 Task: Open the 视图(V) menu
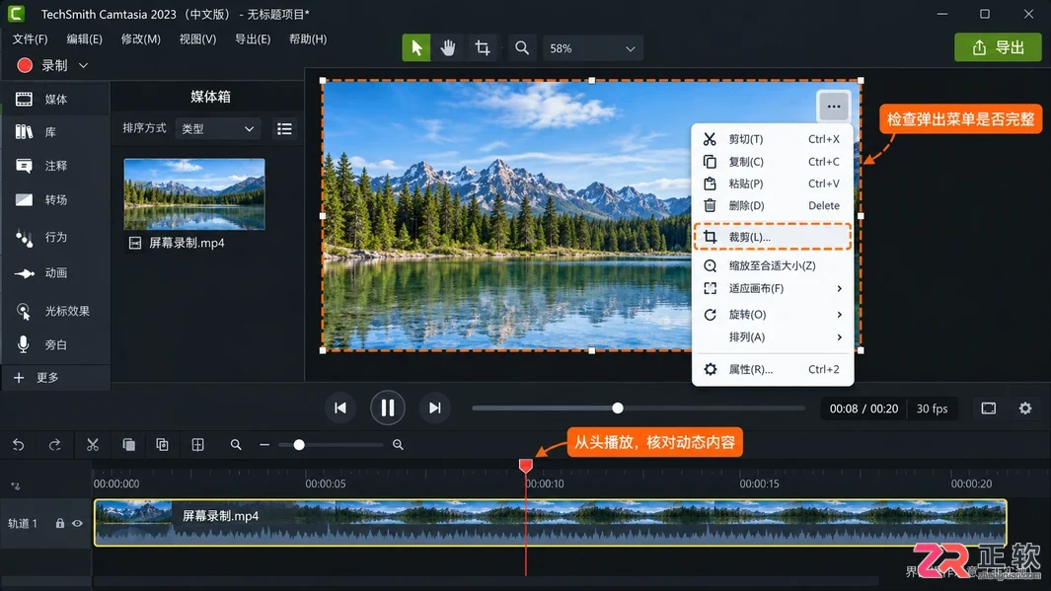point(197,38)
